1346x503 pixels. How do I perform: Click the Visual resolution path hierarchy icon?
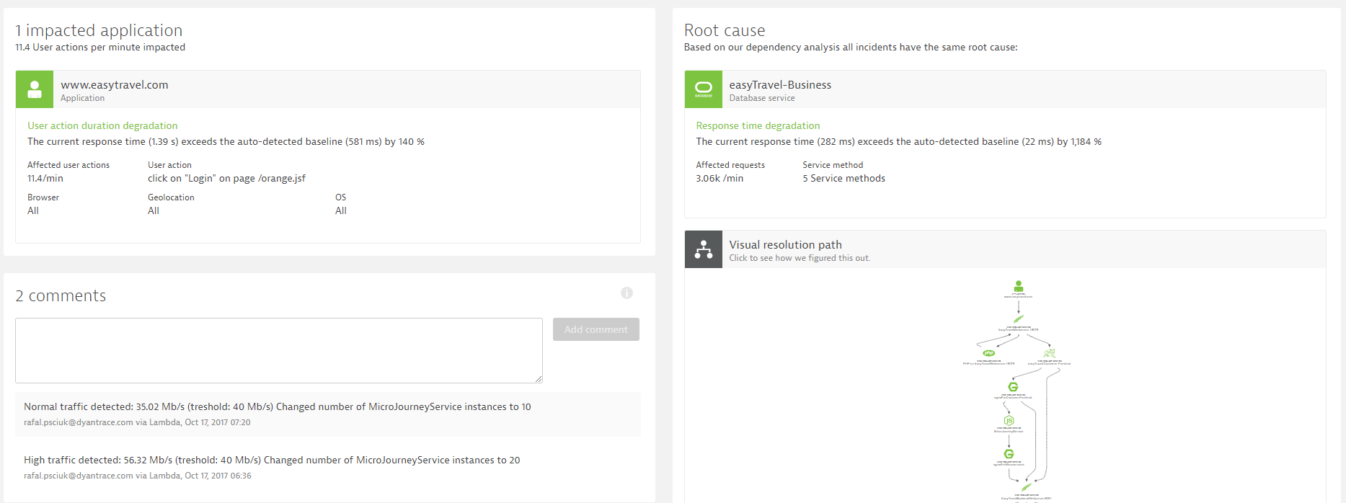tap(703, 249)
